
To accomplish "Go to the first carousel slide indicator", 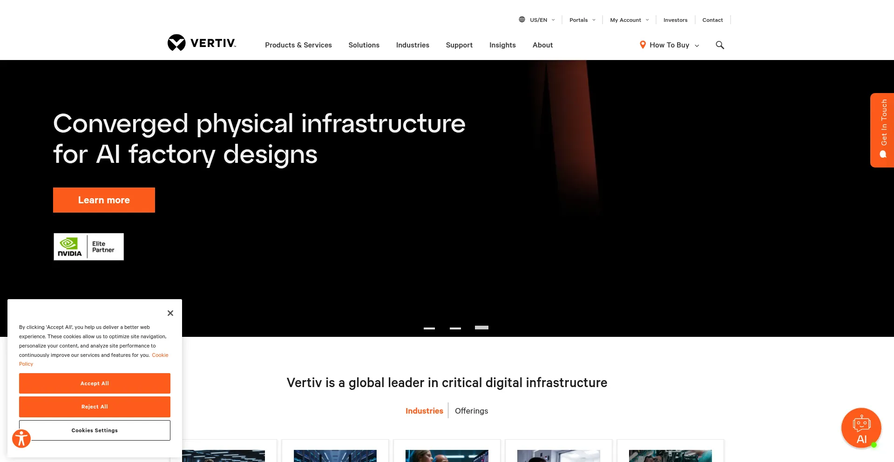I will (x=429, y=328).
